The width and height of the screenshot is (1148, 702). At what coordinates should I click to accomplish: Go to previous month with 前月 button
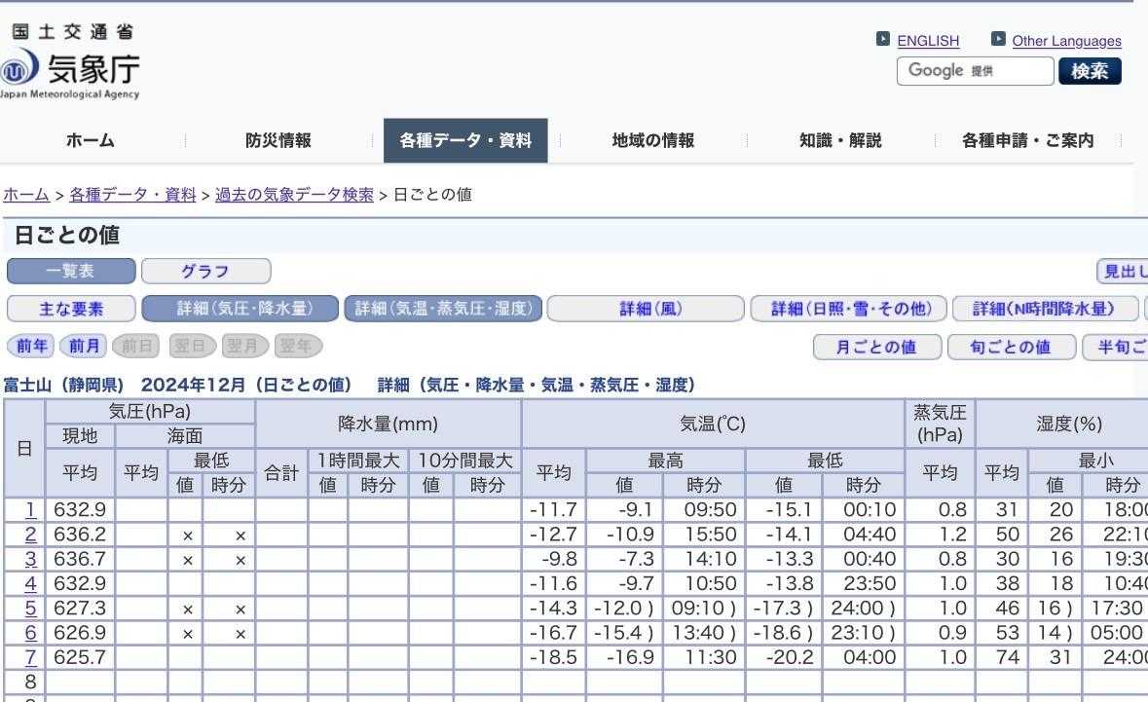(83, 346)
